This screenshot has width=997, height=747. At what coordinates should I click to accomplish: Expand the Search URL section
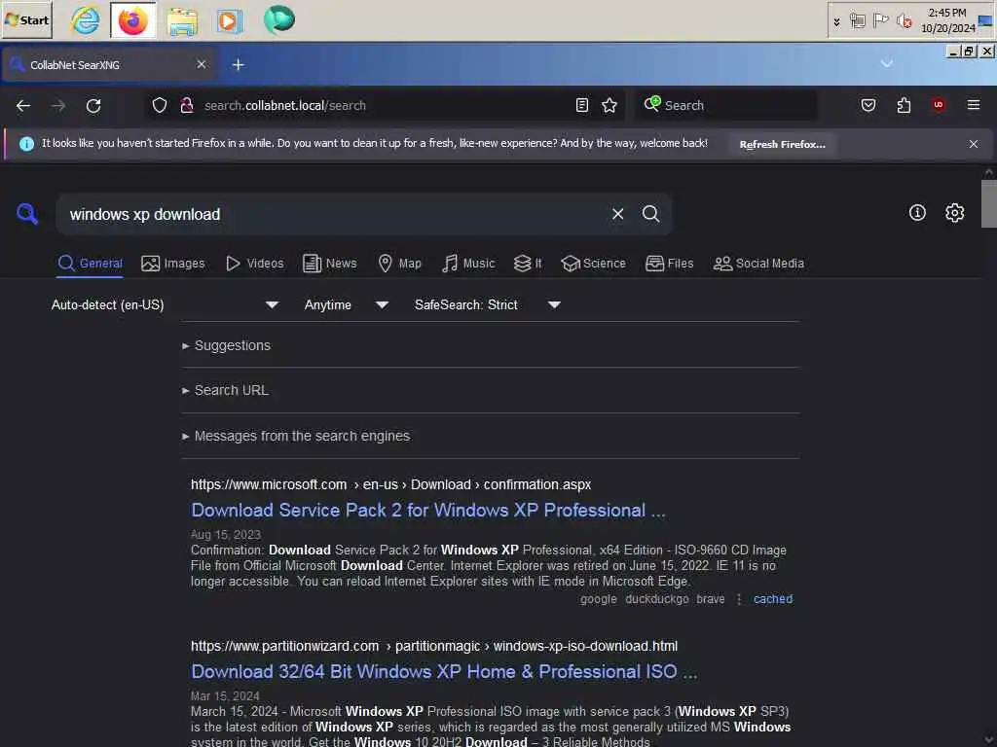click(x=225, y=390)
